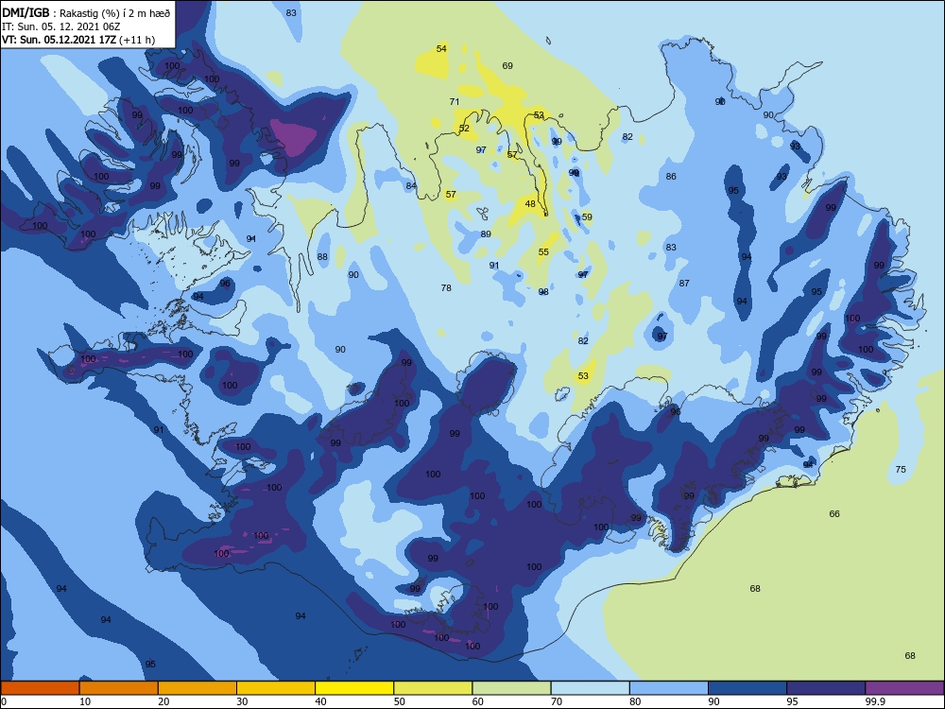Click the humidity value '89' on the map
The width and height of the screenshot is (945, 709).
click(x=486, y=233)
